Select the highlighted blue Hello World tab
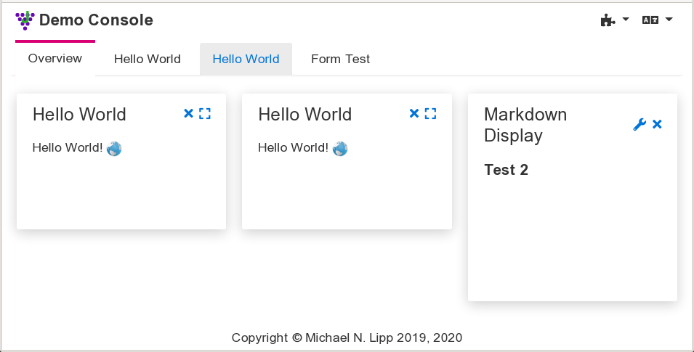This screenshot has height=352, width=694. coord(246,60)
